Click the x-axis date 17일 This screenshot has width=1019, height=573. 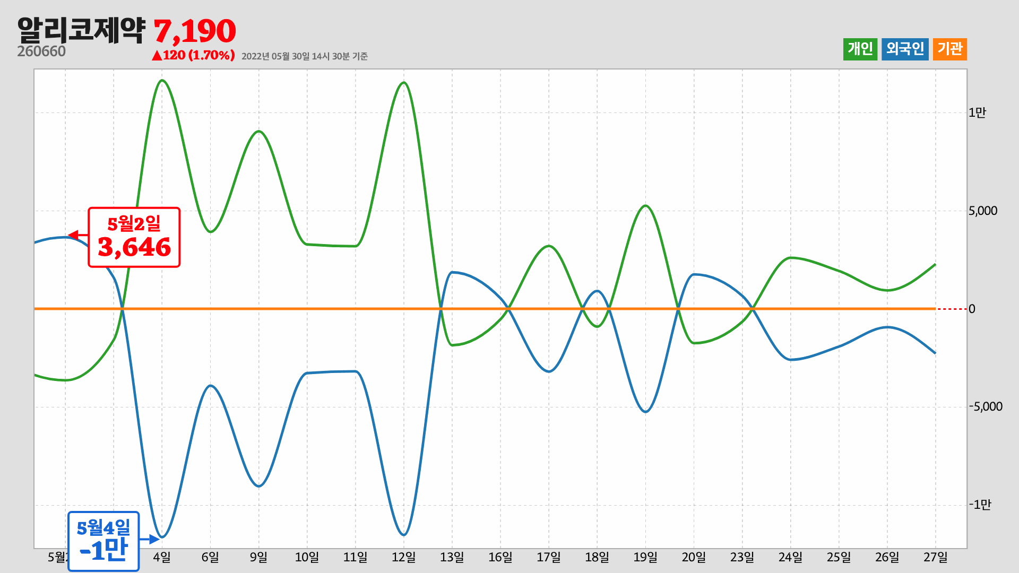(x=549, y=557)
